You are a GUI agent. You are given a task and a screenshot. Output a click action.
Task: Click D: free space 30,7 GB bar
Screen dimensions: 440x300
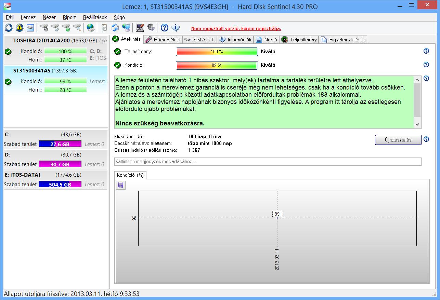60,164
